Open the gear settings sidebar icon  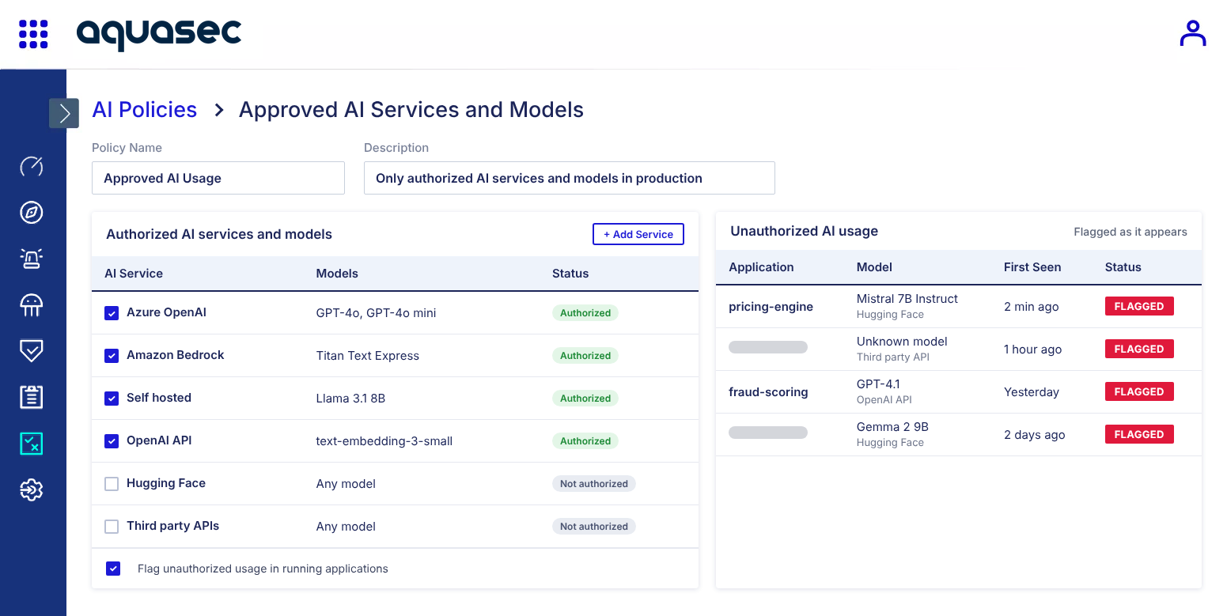(32, 490)
